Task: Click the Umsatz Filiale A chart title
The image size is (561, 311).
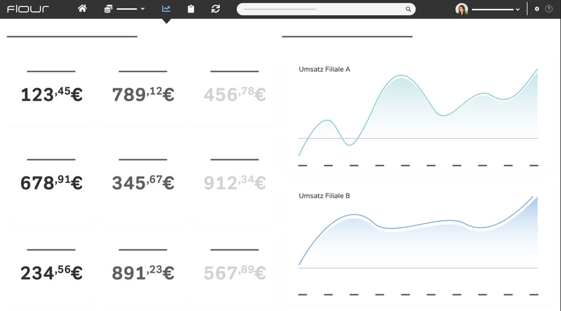Action: coord(324,69)
